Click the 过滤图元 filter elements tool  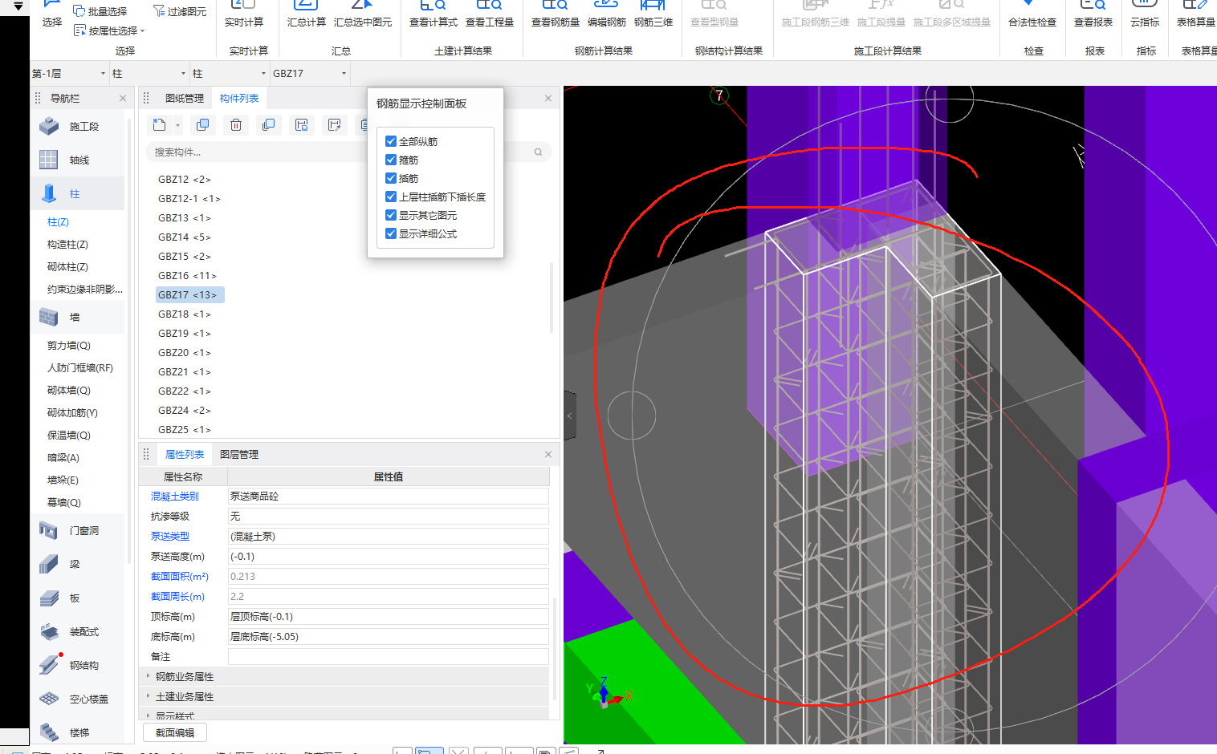click(x=179, y=11)
